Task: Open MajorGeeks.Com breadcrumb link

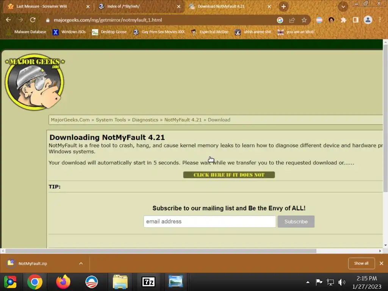Action: click(x=70, y=120)
